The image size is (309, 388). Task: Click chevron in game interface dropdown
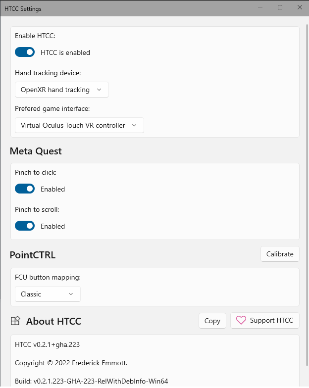134,125
